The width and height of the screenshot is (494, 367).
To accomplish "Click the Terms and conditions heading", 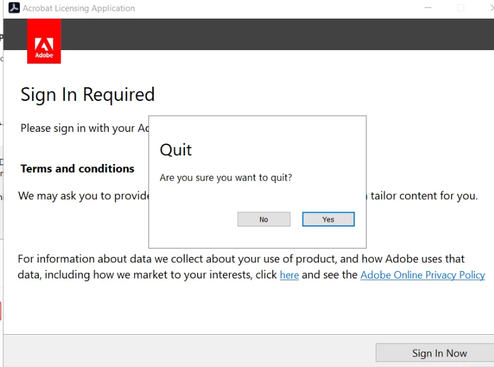I will pyautogui.click(x=77, y=168).
